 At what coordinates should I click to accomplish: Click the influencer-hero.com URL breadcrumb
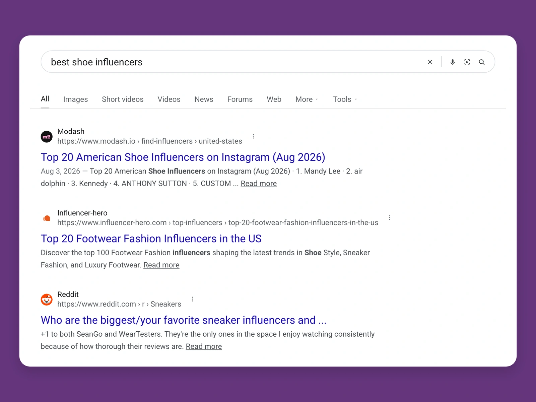tap(218, 222)
